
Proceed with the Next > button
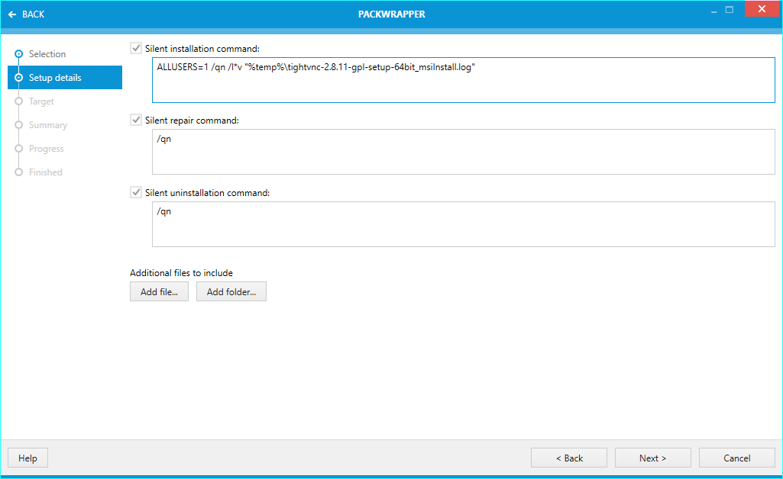pyautogui.click(x=653, y=458)
